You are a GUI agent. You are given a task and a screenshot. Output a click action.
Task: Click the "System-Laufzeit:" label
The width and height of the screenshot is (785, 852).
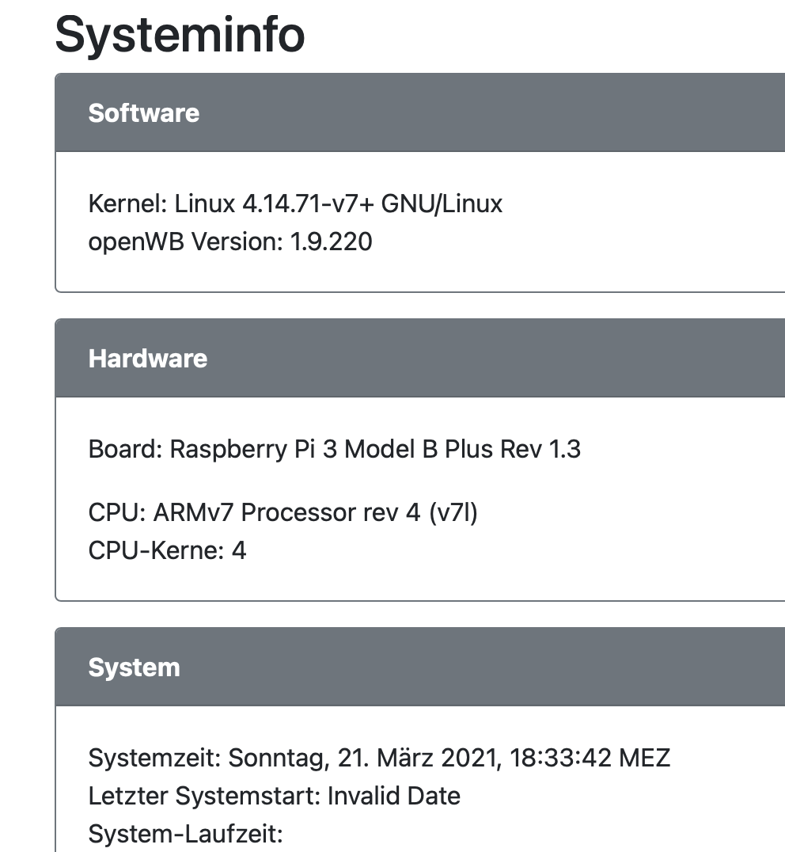click(x=185, y=833)
